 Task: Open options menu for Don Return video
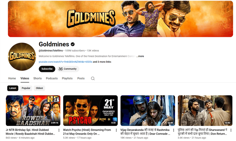[231, 130]
